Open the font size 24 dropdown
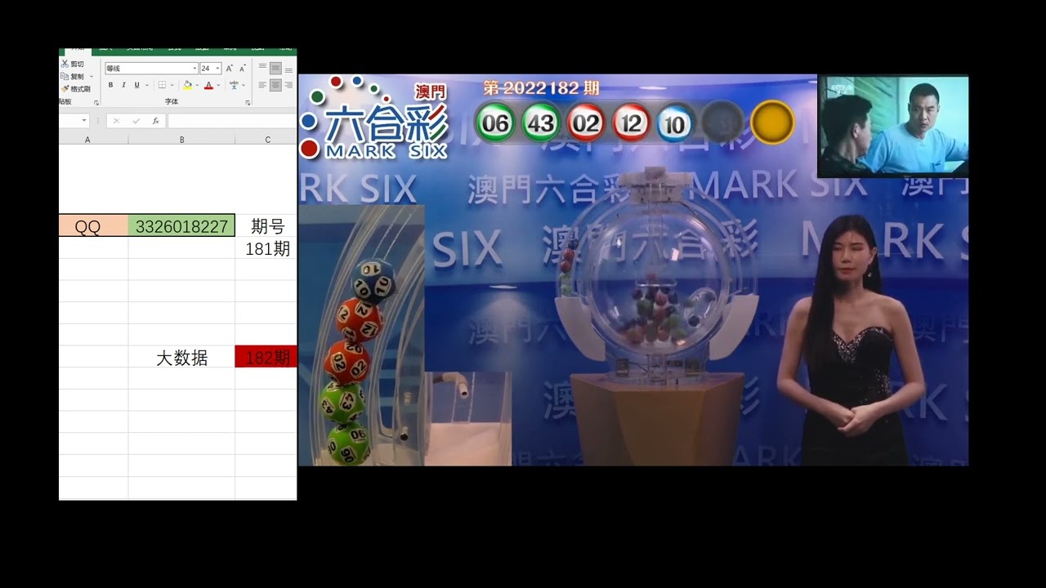1046x588 pixels. (217, 69)
